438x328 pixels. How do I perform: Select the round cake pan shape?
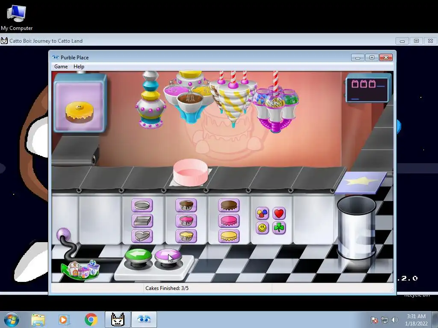click(x=142, y=205)
